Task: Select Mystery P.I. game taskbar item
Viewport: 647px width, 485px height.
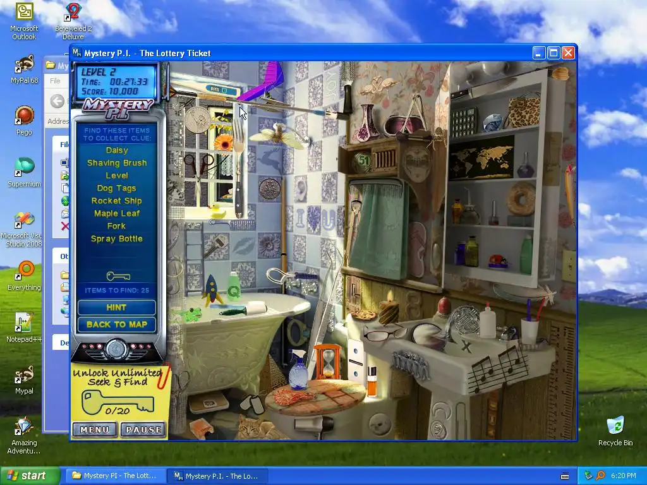Action: pyautogui.click(x=217, y=476)
